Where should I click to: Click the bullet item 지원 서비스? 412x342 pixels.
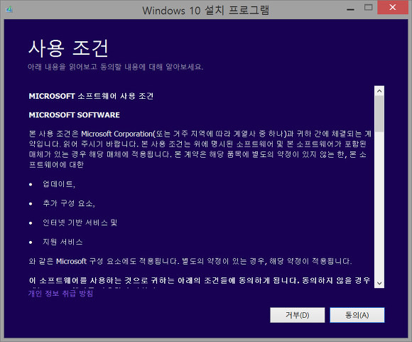click(63, 242)
